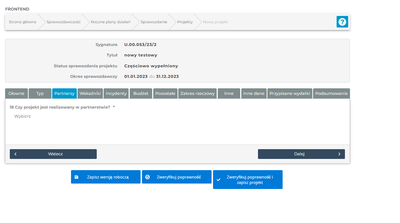Click the checkmark icon on verify-and-save button
The width and height of the screenshot is (400, 223).
point(218,180)
